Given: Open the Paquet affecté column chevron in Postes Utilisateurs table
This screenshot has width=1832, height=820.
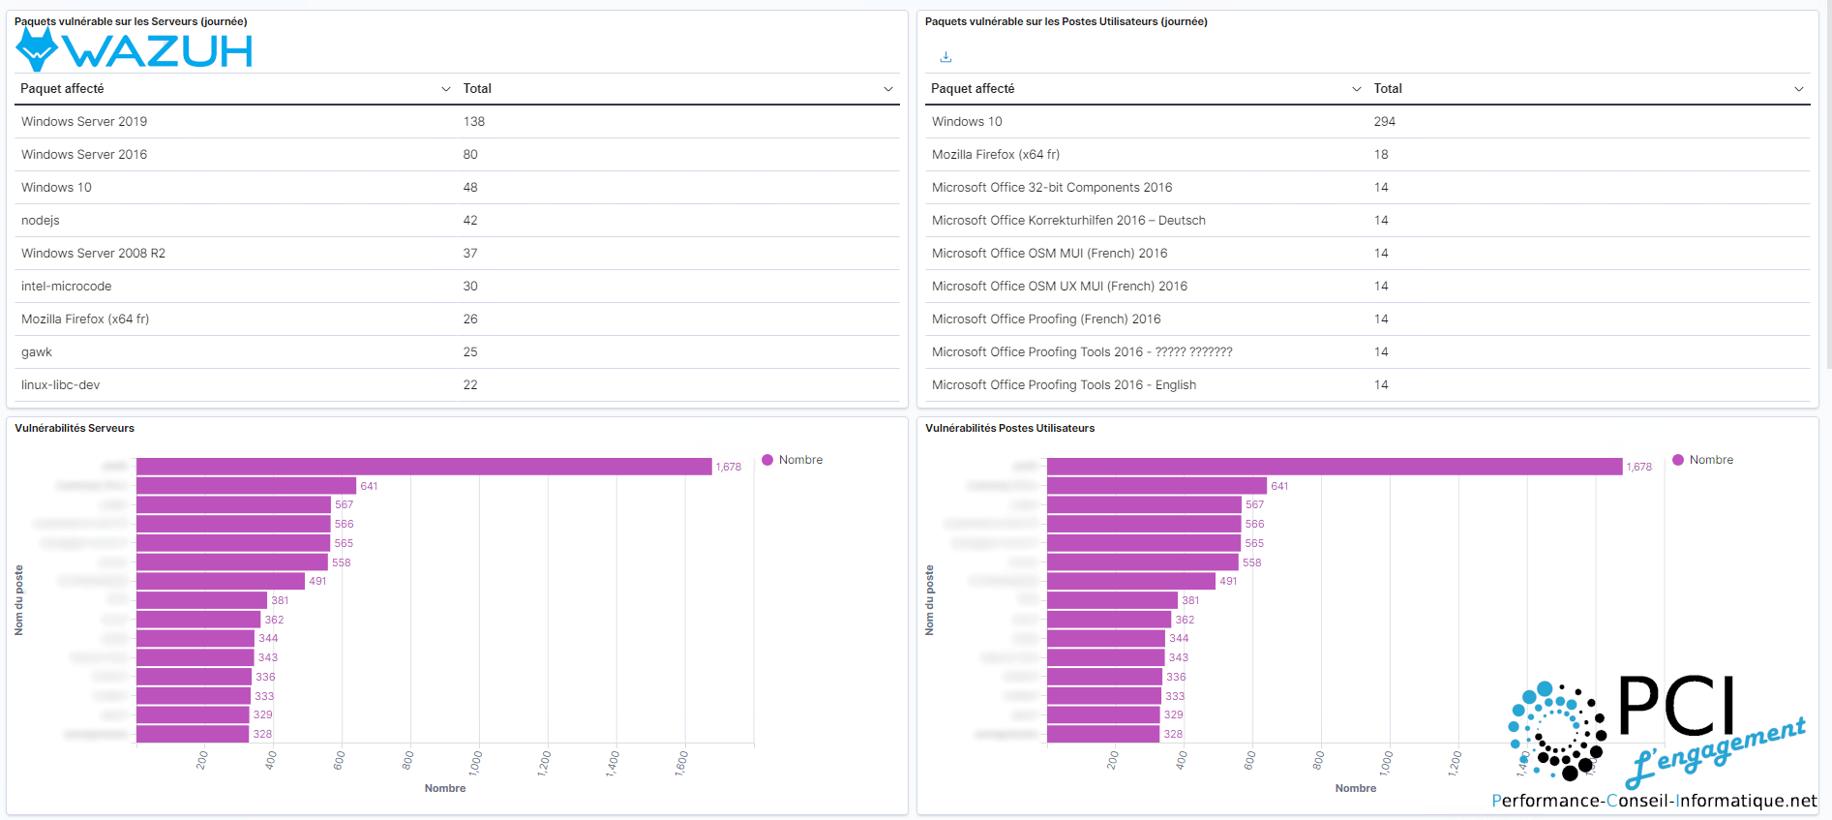Looking at the screenshot, I should point(1357,89).
